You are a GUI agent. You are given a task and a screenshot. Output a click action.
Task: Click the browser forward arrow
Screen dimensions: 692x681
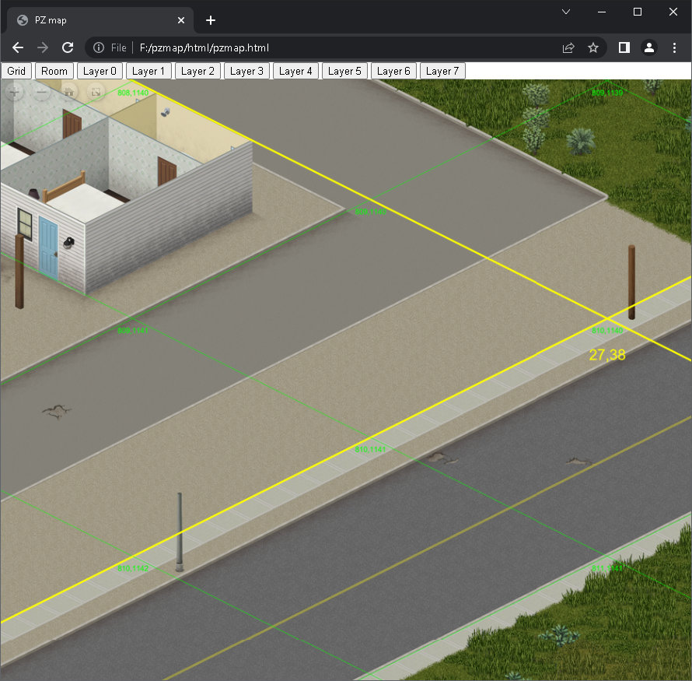click(x=42, y=47)
